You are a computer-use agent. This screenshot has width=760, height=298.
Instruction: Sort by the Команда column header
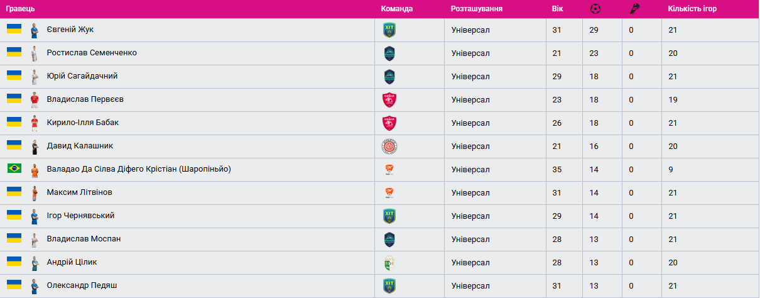tap(397, 9)
